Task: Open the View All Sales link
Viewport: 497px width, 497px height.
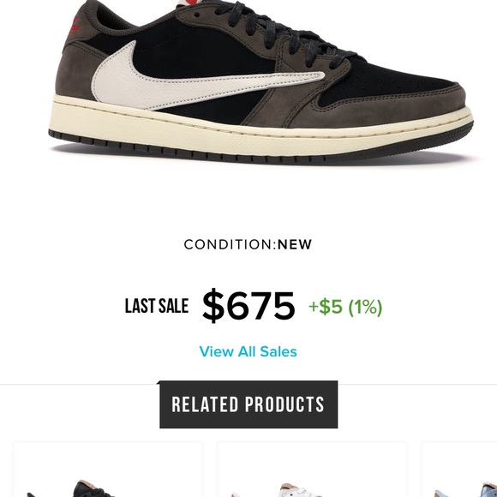Action: click(x=248, y=351)
